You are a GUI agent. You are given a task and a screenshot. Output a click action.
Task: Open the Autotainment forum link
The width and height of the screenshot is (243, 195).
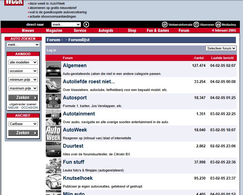79,114
